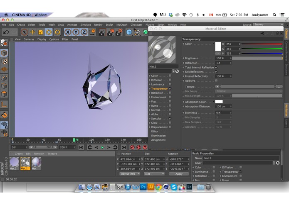Open Edit Render Settings icon
Screen dimensions: 289x205
click(119, 32)
